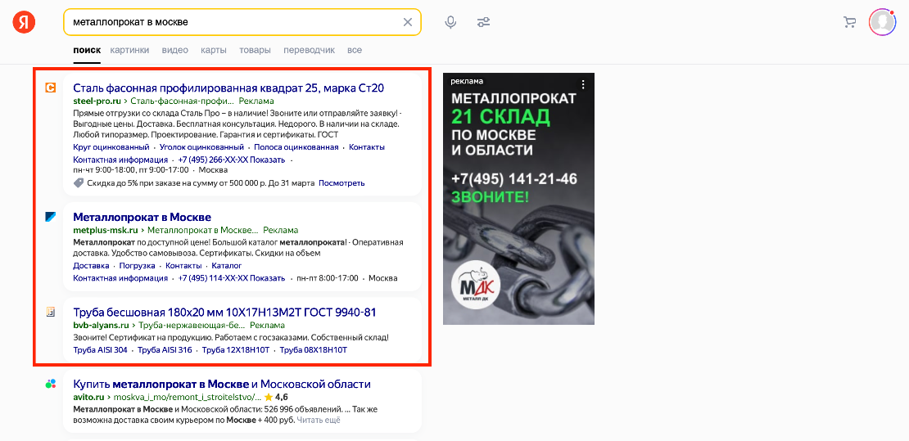
Task: Click discount tag icon in steel-pro ad
Action: 79,183
